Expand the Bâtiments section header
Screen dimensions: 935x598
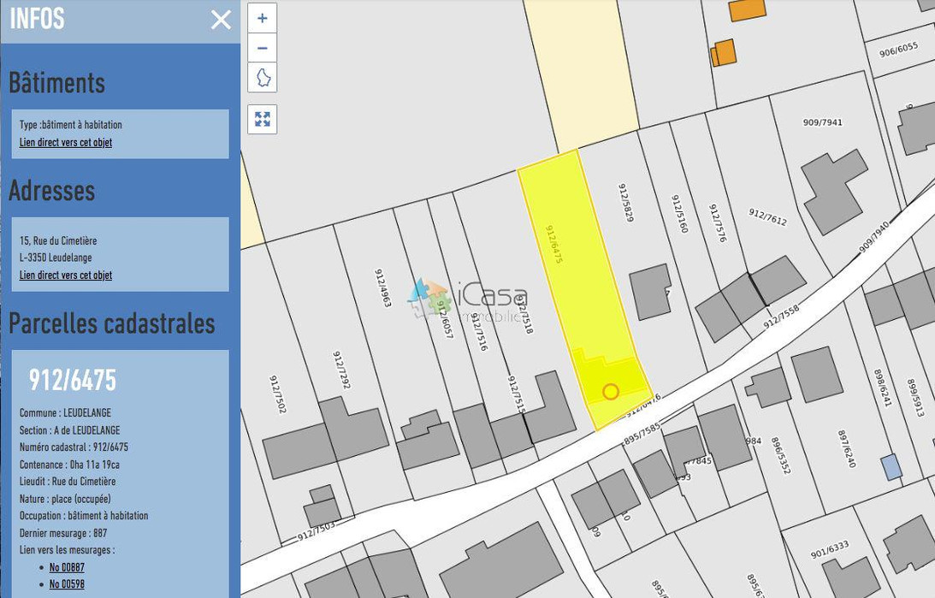(x=56, y=83)
